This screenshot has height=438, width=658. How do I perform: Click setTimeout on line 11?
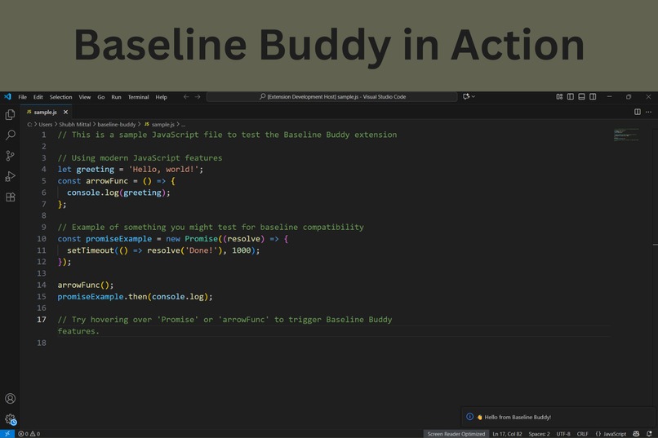pyautogui.click(x=91, y=250)
